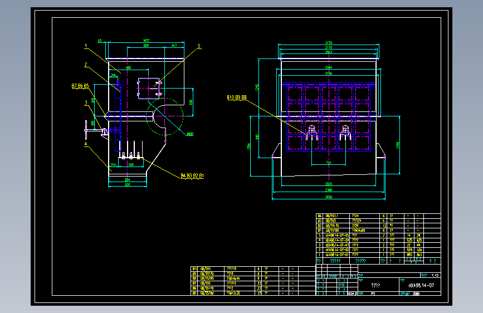Screen dimensions: 483x313
Task: Select part balloon number 5
Action: tap(199, 46)
